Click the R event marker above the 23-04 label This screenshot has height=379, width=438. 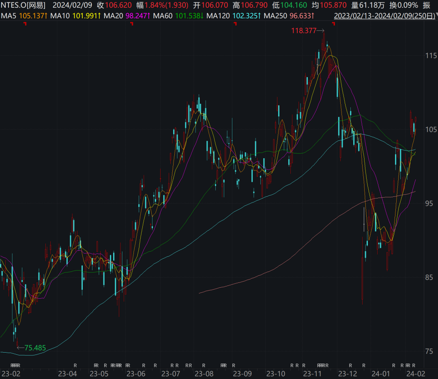point(75,365)
